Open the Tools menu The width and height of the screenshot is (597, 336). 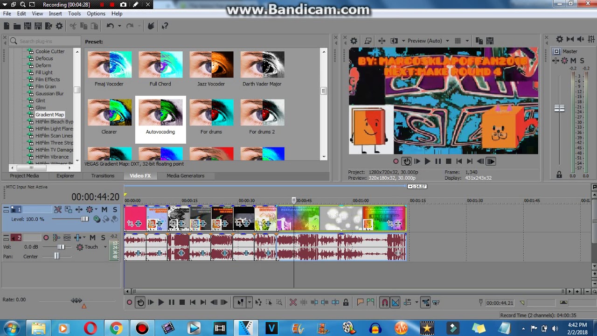pos(74,14)
